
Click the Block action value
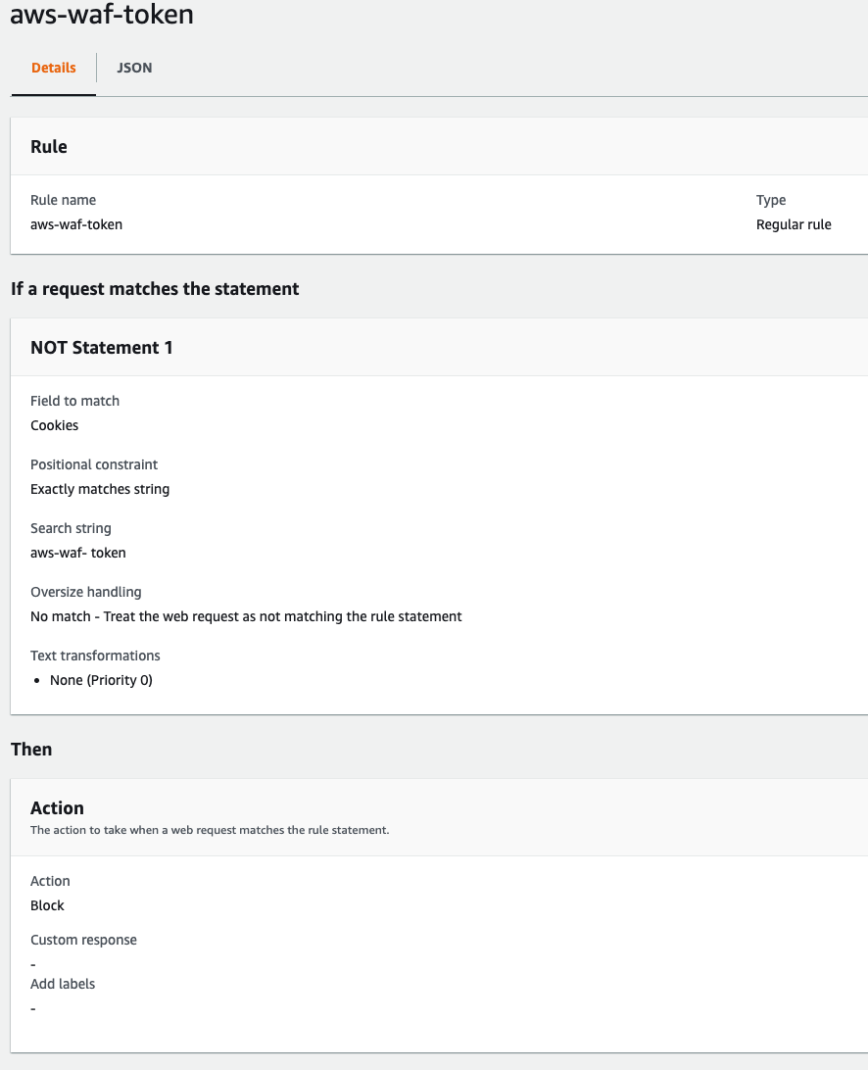coord(47,905)
